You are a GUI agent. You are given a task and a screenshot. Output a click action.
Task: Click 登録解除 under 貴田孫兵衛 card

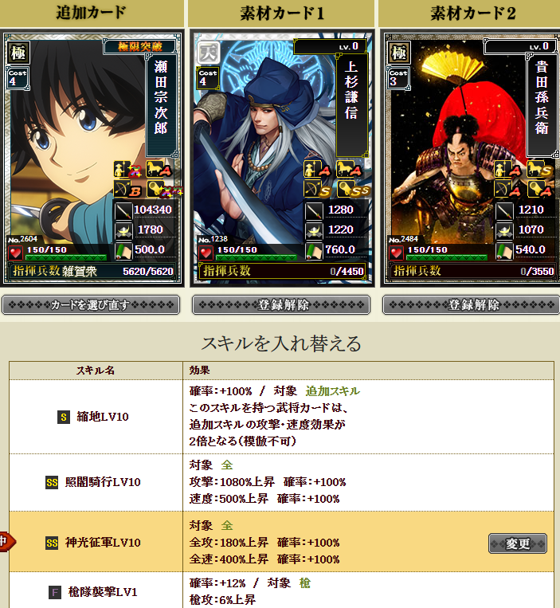click(472, 304)
